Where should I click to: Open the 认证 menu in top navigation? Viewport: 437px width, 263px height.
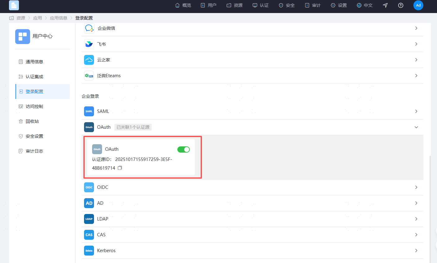tap(261, 5)
